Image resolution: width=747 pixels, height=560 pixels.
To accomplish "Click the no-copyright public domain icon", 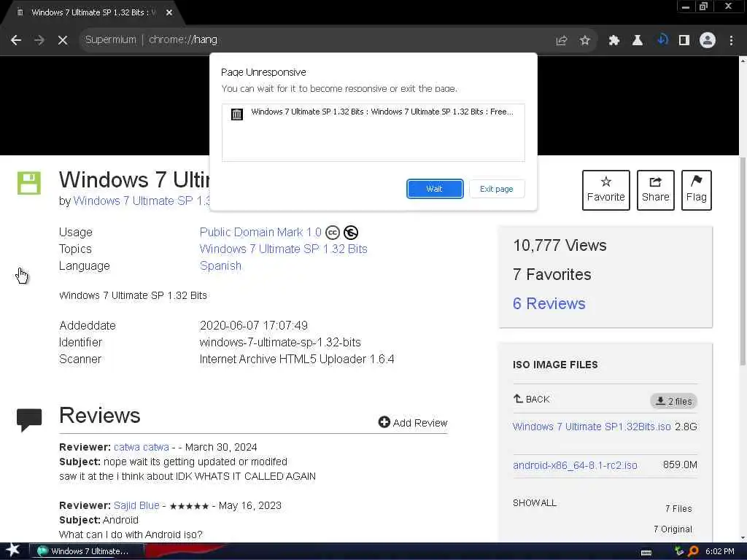I will [351, 233].
